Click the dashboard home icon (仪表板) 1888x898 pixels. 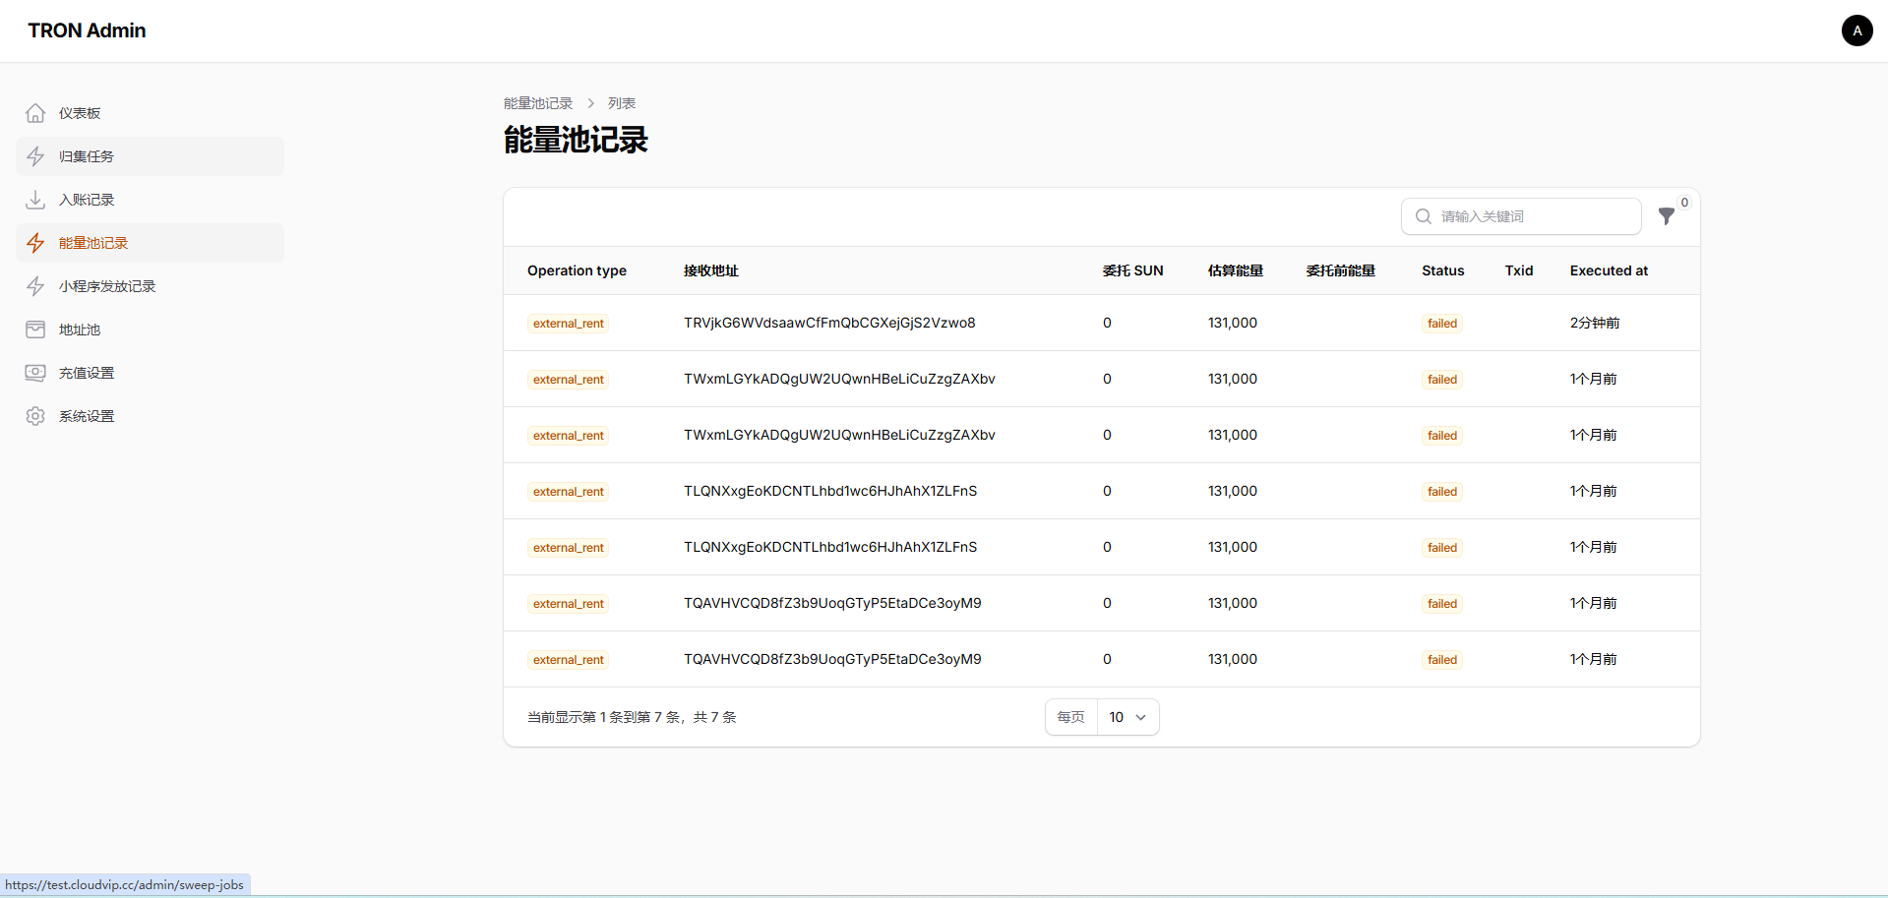click(x=35, y=113)
